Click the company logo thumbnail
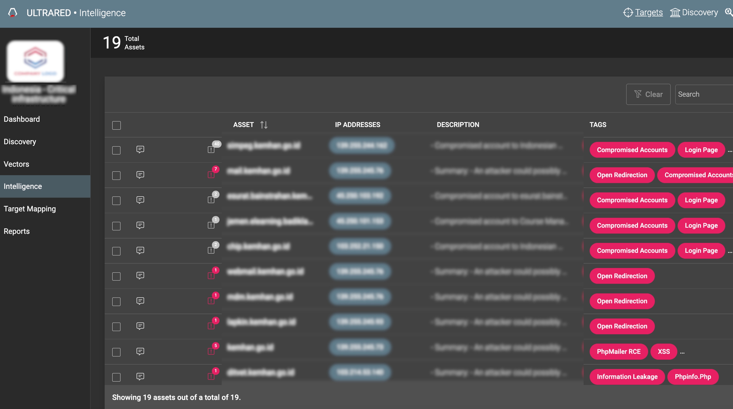733x409 pixels. coord(35,61)
